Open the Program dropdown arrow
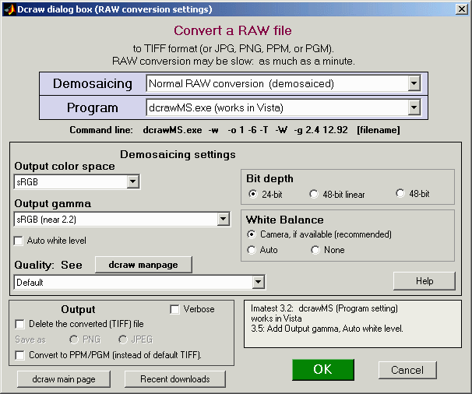This screenshot has width=472, height=394. coord(414,107)
